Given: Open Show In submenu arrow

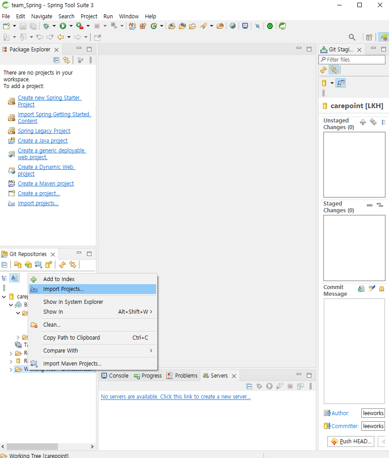Looking at the screenshot, I should pyautogui.click(x=151, y=311).
